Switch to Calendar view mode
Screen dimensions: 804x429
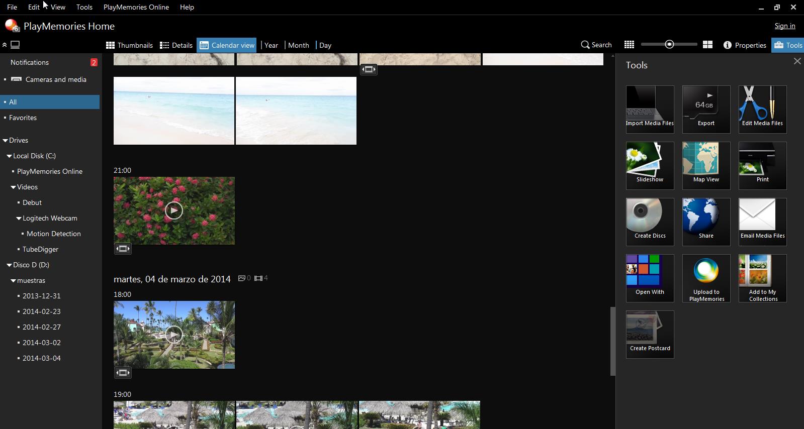[227, 45]
